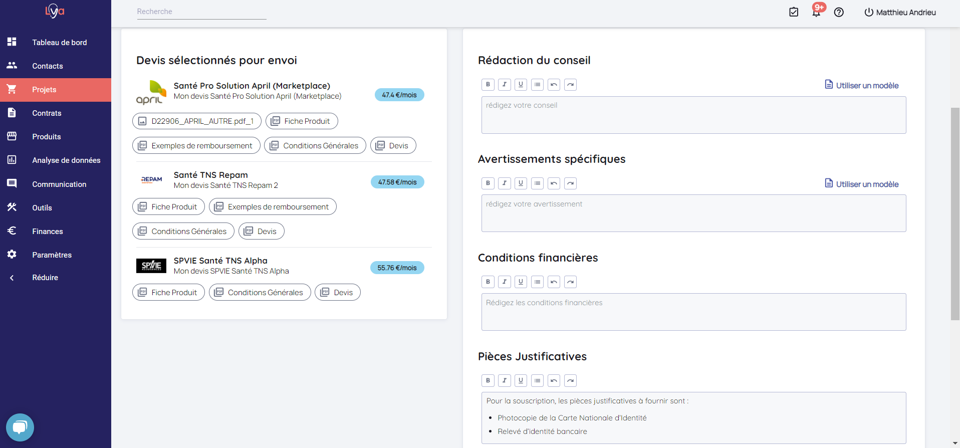Click the Recherche search field
The height and width of the screenshot is (448, 960).
[x=201, y=12]
